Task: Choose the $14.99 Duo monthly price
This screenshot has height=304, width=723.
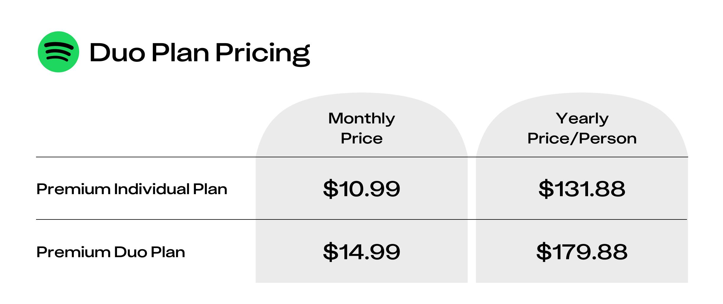Action: point(361,252)
